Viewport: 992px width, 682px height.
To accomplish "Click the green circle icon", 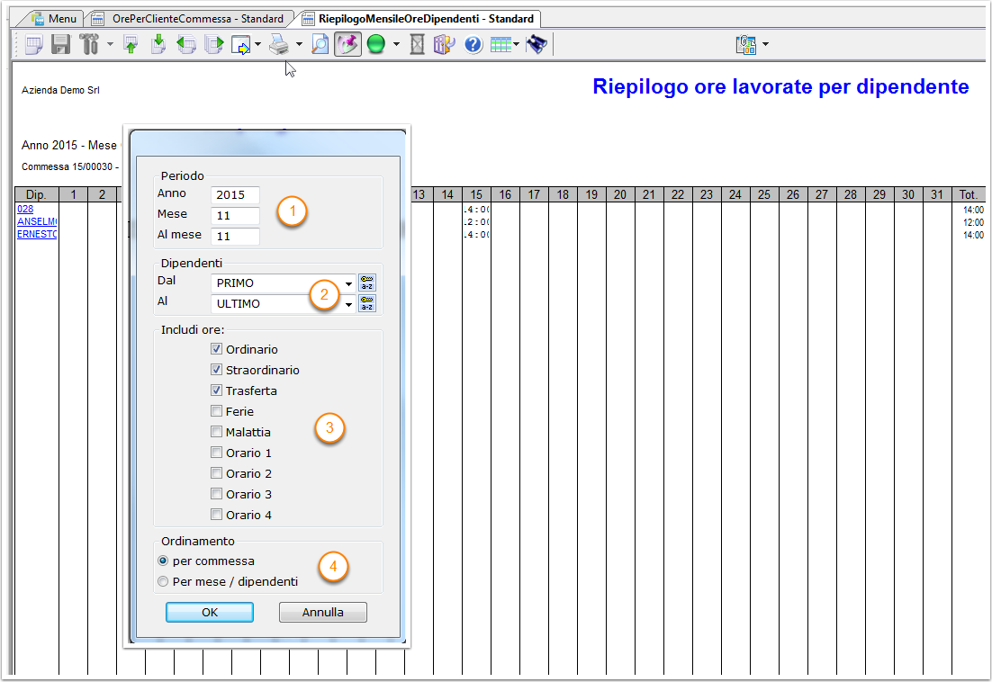I will tap(376, 44).
